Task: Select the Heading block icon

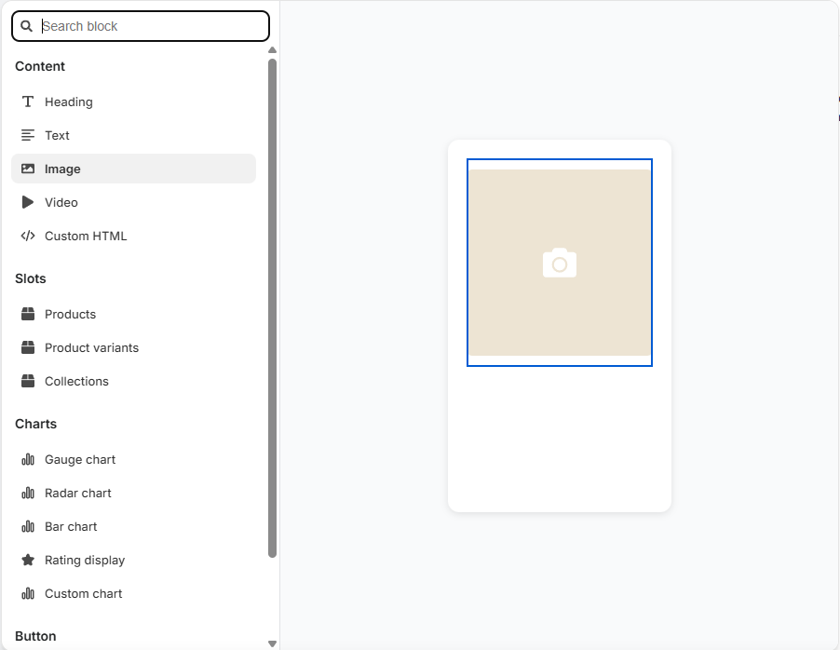Action: click(29, 102)
